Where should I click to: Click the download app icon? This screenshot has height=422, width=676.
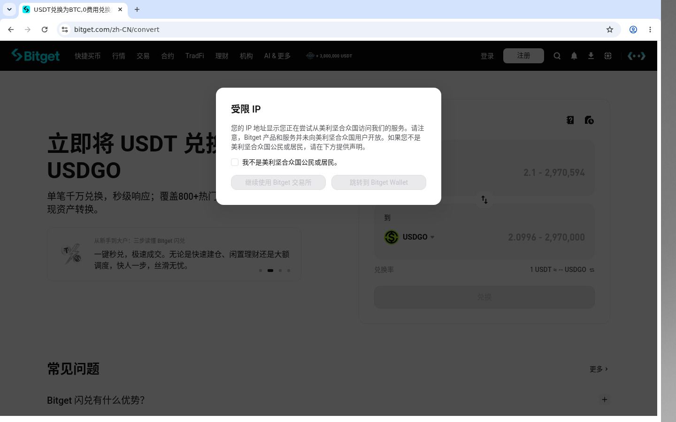click(591, 56)
